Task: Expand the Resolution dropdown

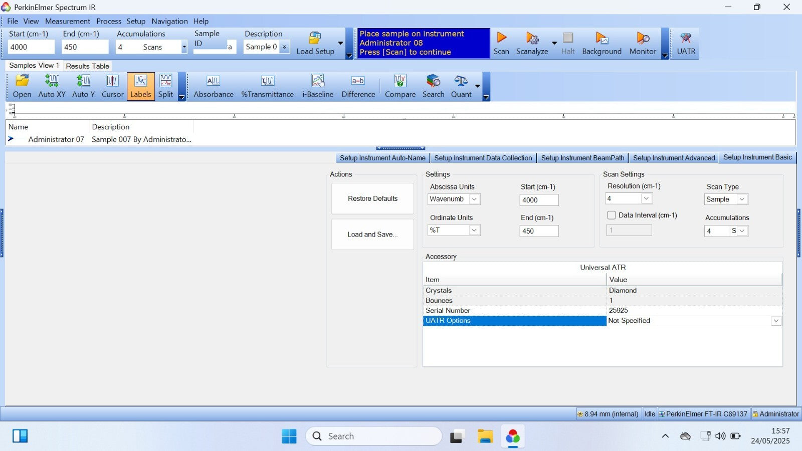Action: pyautogui.click(x=646, y=198)
